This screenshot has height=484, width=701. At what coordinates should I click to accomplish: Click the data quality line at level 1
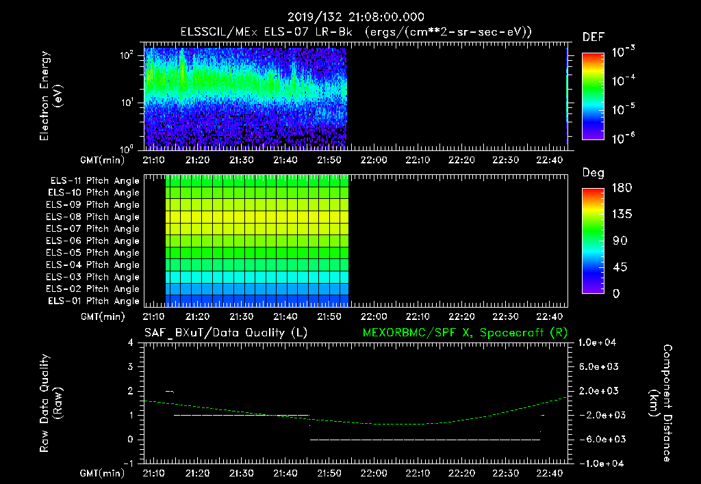point(242,415)
